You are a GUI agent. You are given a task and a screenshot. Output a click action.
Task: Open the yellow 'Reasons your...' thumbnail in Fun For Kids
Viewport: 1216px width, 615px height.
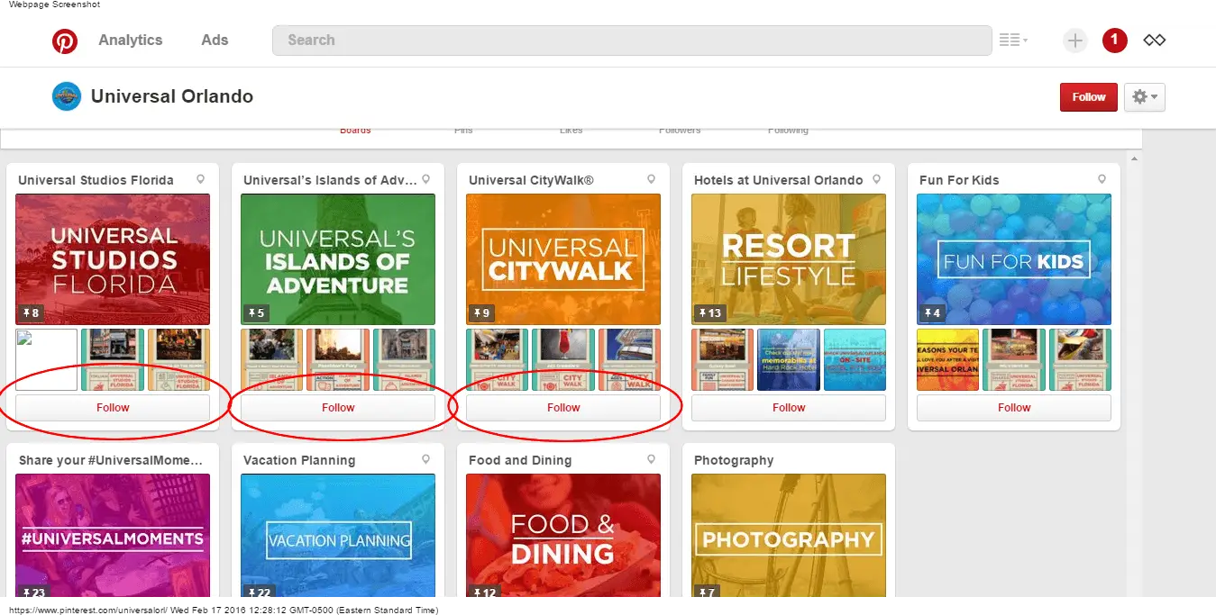948,360
